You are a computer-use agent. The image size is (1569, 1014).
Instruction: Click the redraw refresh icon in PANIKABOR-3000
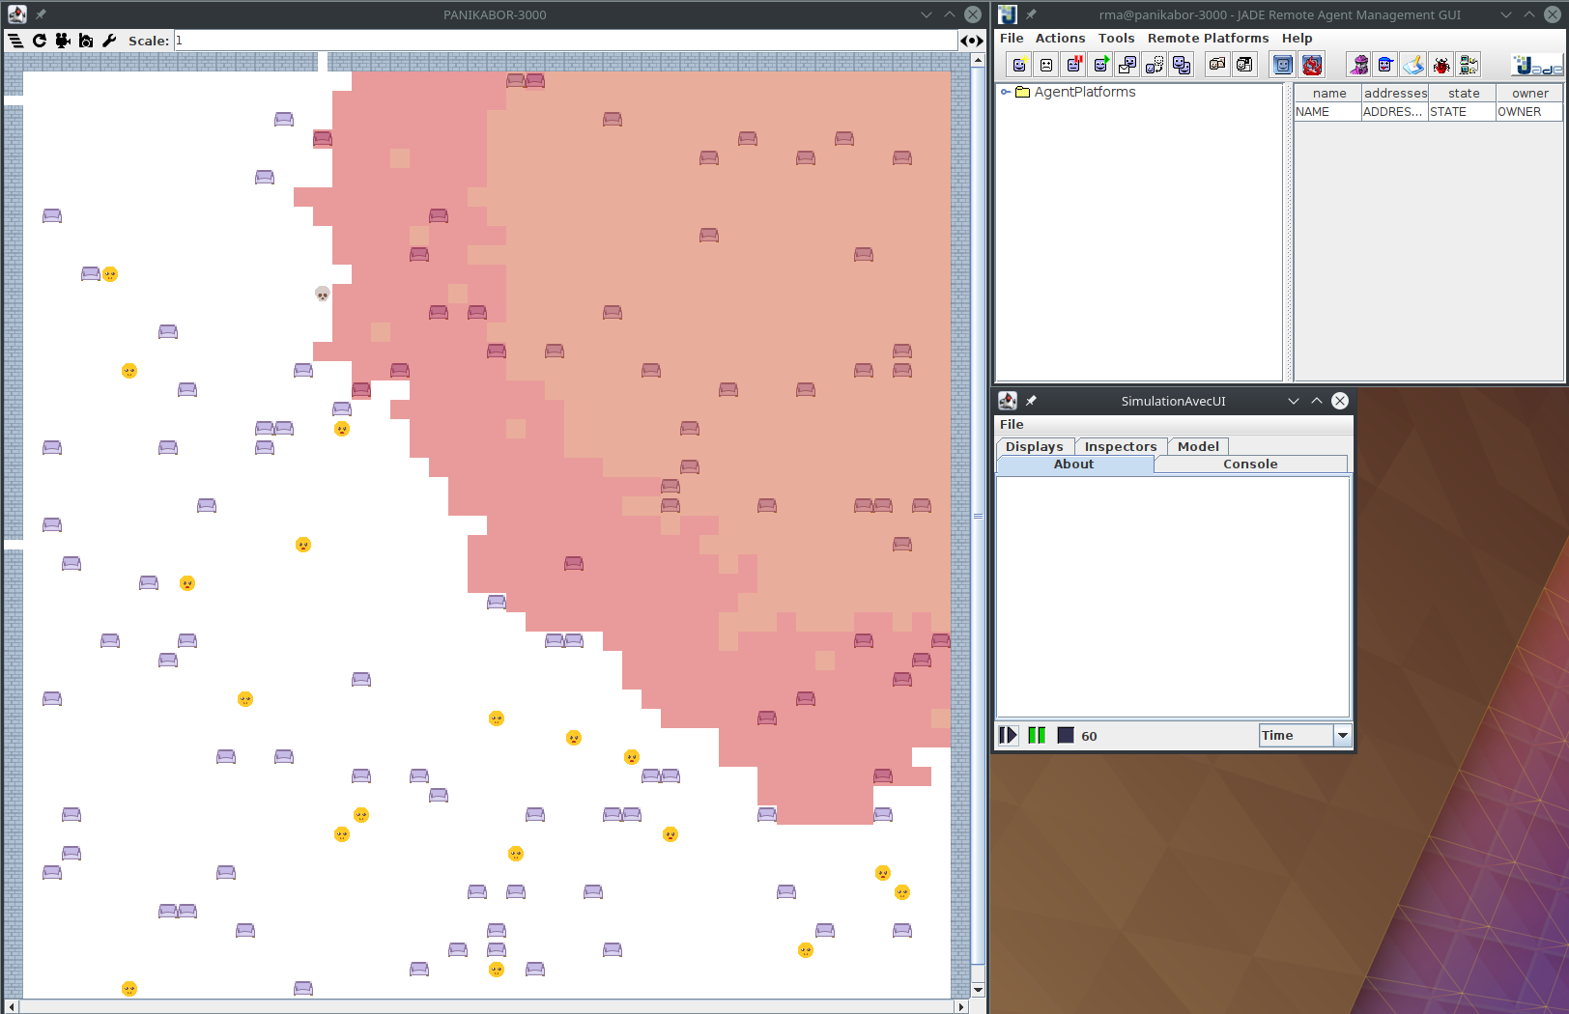coord(40,41)
